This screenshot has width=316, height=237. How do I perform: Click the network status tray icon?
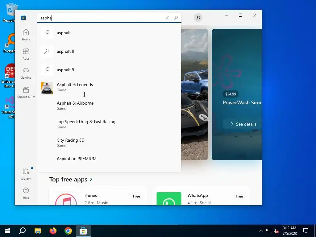point(269,231)
